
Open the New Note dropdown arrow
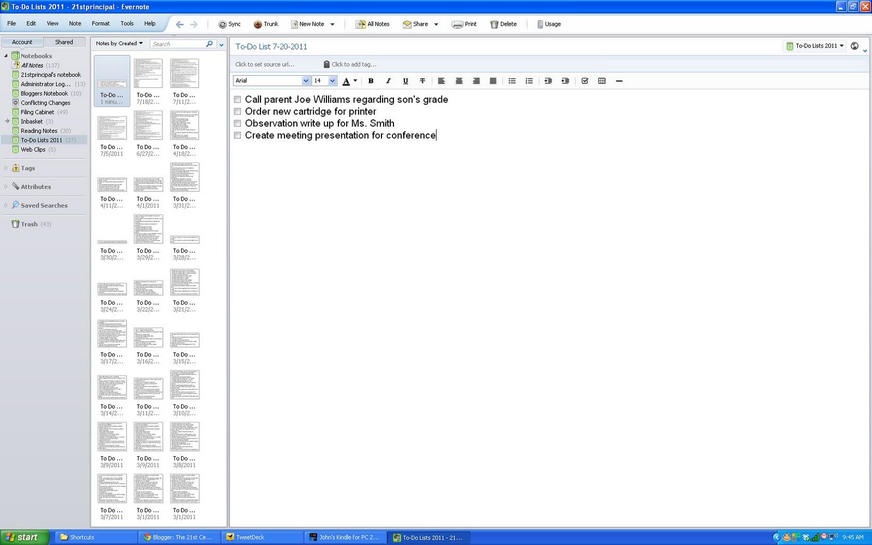332,24
